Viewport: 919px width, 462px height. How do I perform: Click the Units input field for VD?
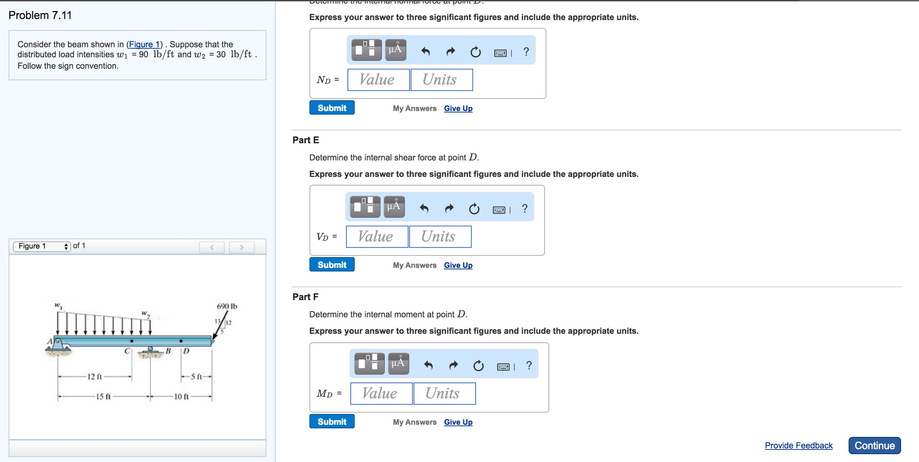(440, 237)
